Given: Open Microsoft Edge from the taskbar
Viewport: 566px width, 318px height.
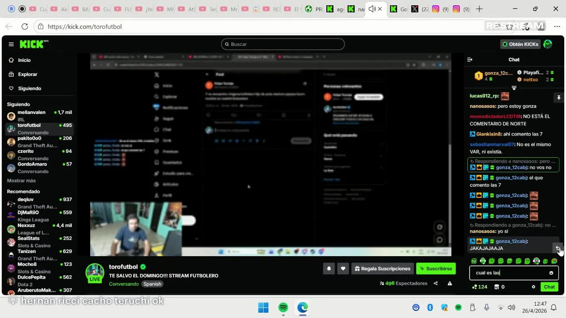Looking at the screenshot, I should click(303, 307).
